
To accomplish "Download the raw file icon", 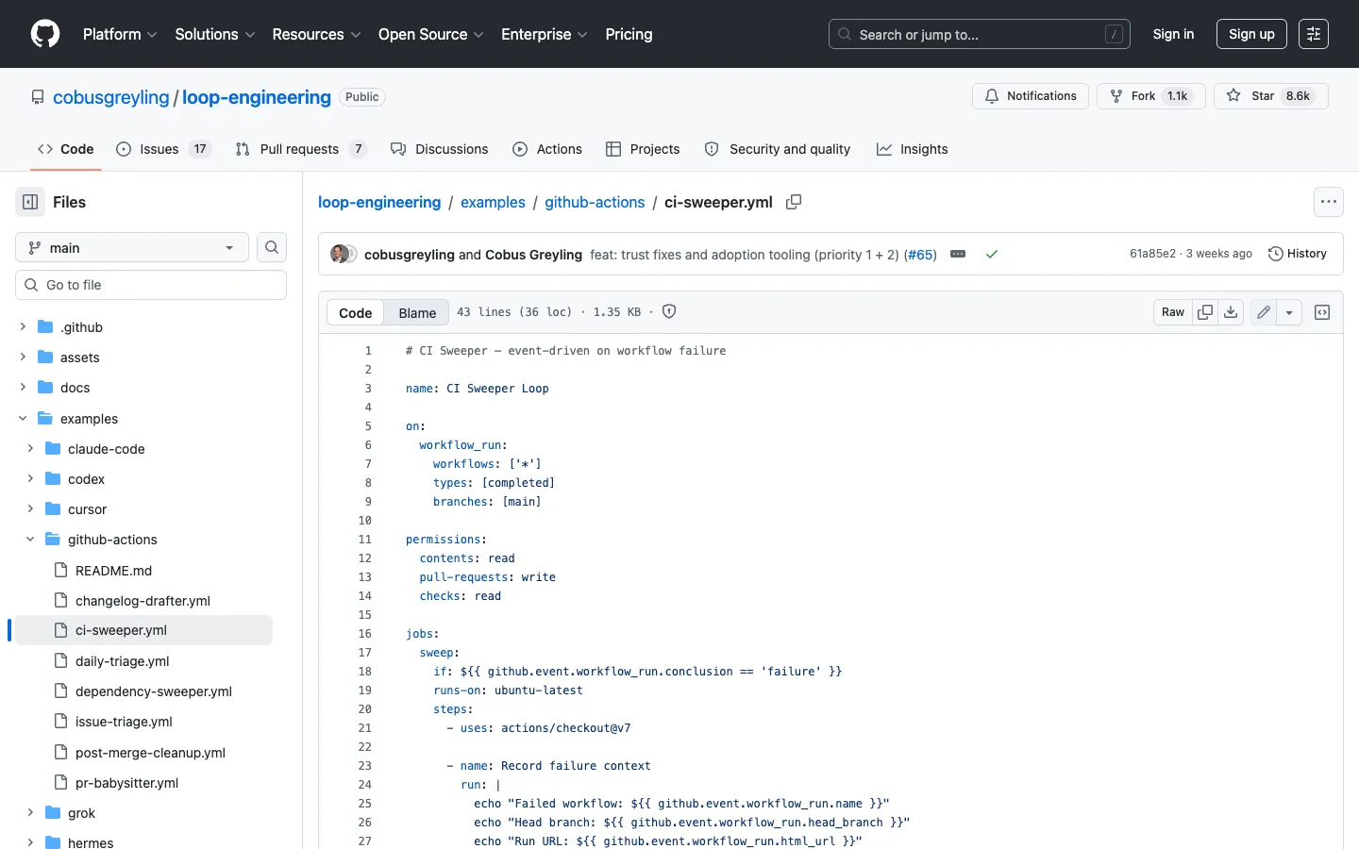I will tap(1231, 312).
